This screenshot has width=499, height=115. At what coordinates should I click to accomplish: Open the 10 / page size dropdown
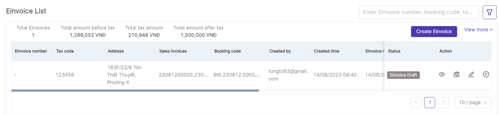click(x=473, y=102)
